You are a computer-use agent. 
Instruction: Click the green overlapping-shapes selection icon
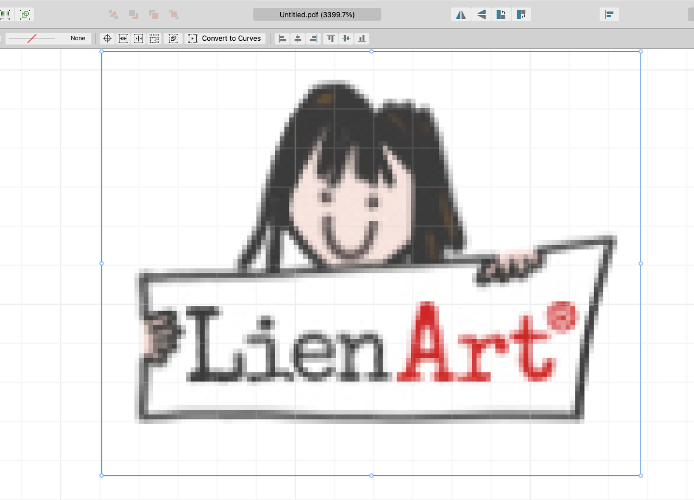[x=25, y=14]
